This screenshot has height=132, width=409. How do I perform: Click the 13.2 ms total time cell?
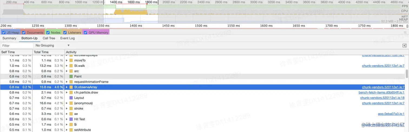45,66
